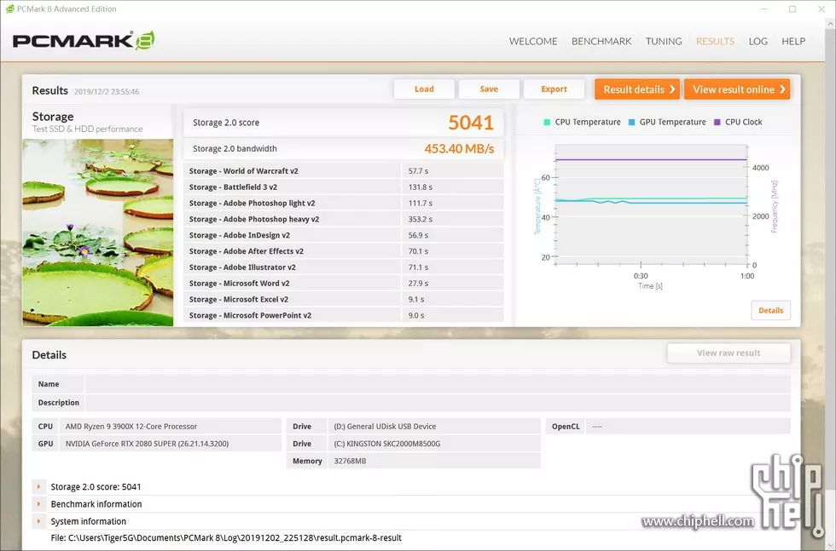Viewport: 836px width, 551px height.
Task: Select the World of Warcraft v2 row
Action: click(343, 171)
